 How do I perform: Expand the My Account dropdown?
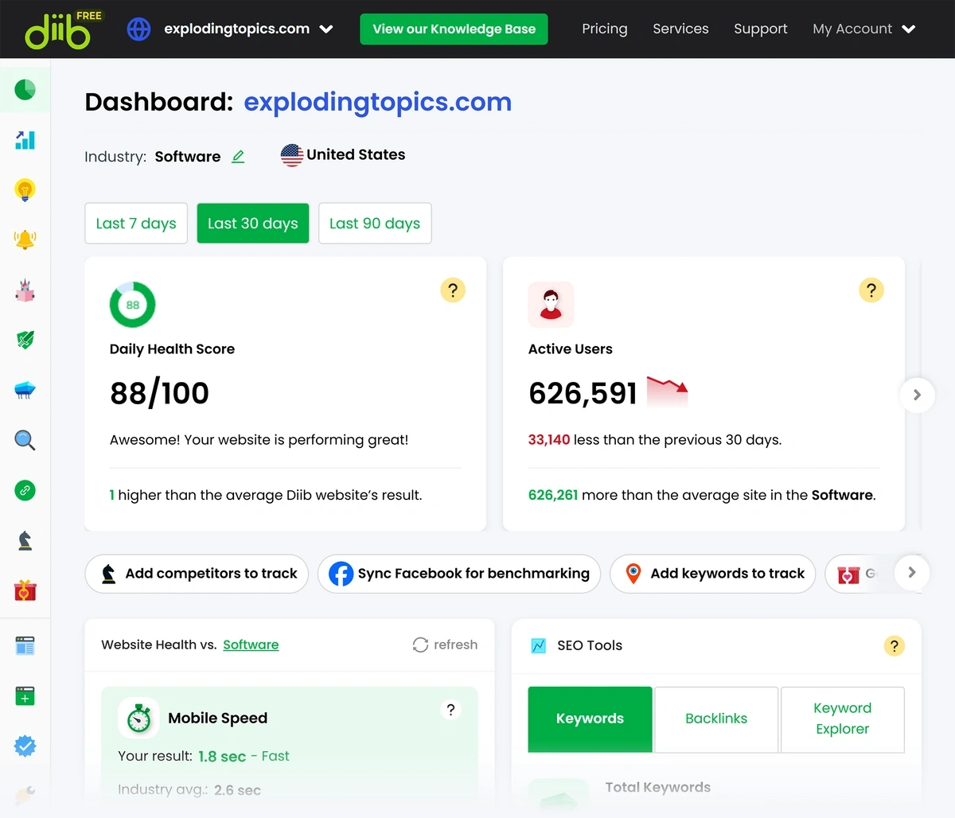909,29
